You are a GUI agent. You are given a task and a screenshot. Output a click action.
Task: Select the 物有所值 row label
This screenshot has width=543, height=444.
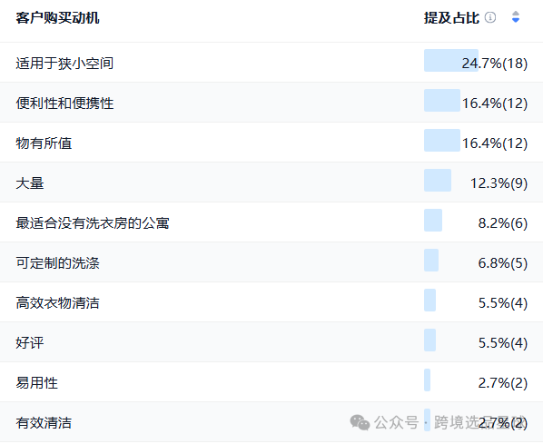click(44, 143)
